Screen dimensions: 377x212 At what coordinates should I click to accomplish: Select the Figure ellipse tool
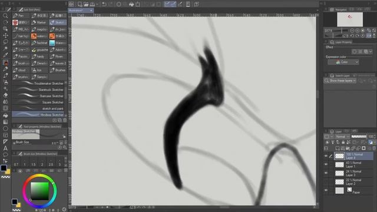pos(5,128)
